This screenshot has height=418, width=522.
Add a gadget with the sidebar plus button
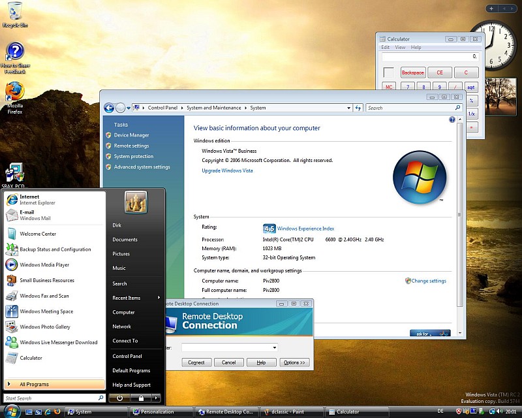[491, 8]
